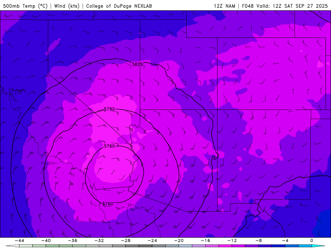Click the -40 color bar label
Image resolution: width=331 pixels, height=248 pixels.
click(x=46, y=241)
